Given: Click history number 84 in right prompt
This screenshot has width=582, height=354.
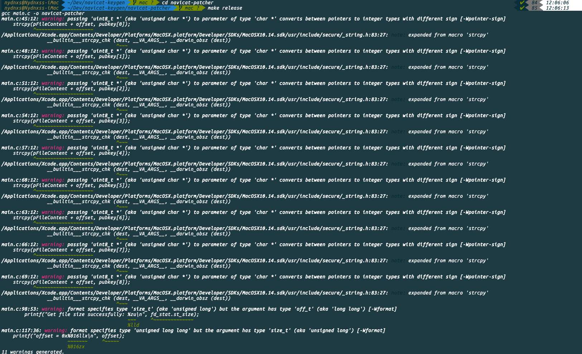Looking at the screenshot, I should pyautogui.click(x=534, y=3).
